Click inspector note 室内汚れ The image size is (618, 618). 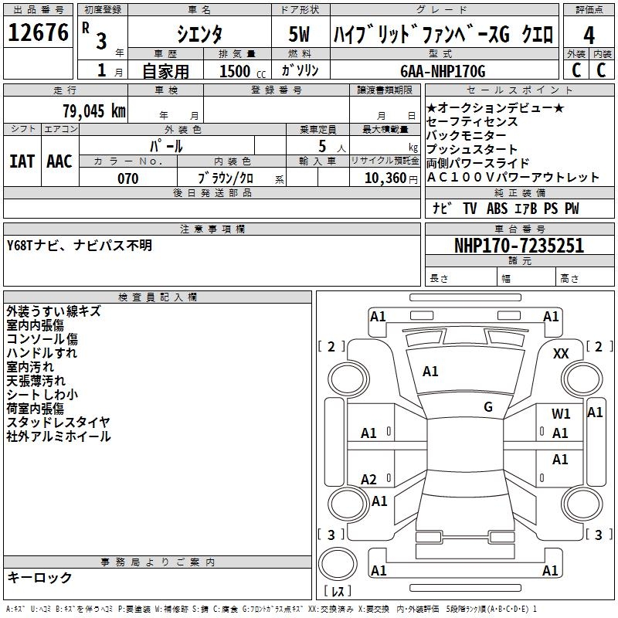click(30, 366)
